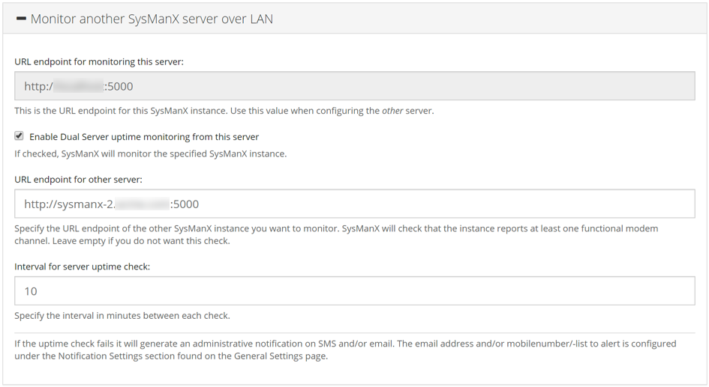Click help text 'Specify the interval in minutes between each check.'
The width and height of the screenshot is (709, 387).
coord(122,316)
